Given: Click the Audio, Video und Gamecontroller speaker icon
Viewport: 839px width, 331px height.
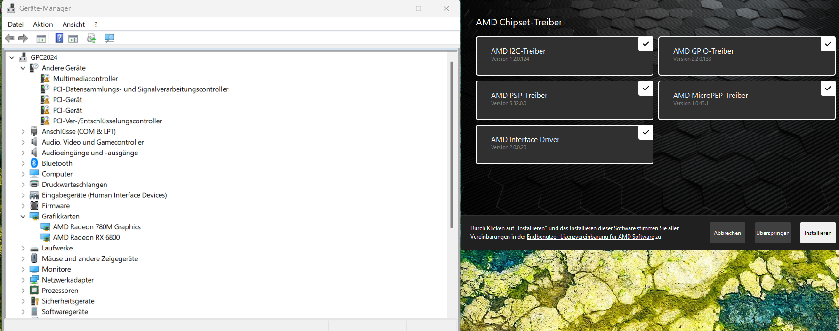Looking at the screenshot, I should pyautogui.click(x=34, y=142).
